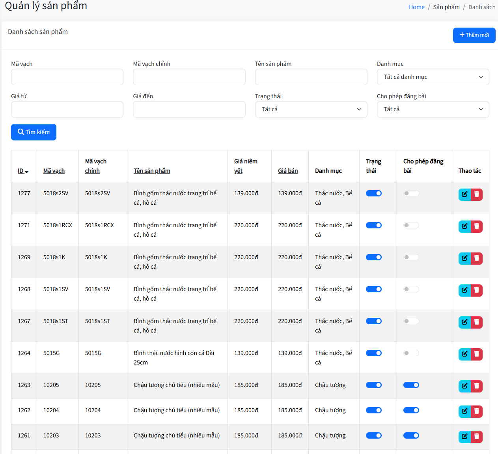Delete product 1268 with trash icon
498x454 pixels.
coord(477,290)
